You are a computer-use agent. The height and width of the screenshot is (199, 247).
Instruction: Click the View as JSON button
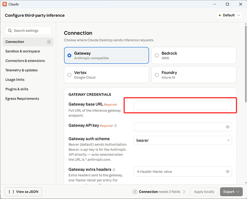pyautogui.click(x=23, y=192)
